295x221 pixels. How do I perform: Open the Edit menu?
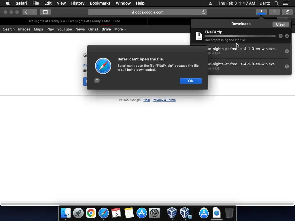[48, 3]
